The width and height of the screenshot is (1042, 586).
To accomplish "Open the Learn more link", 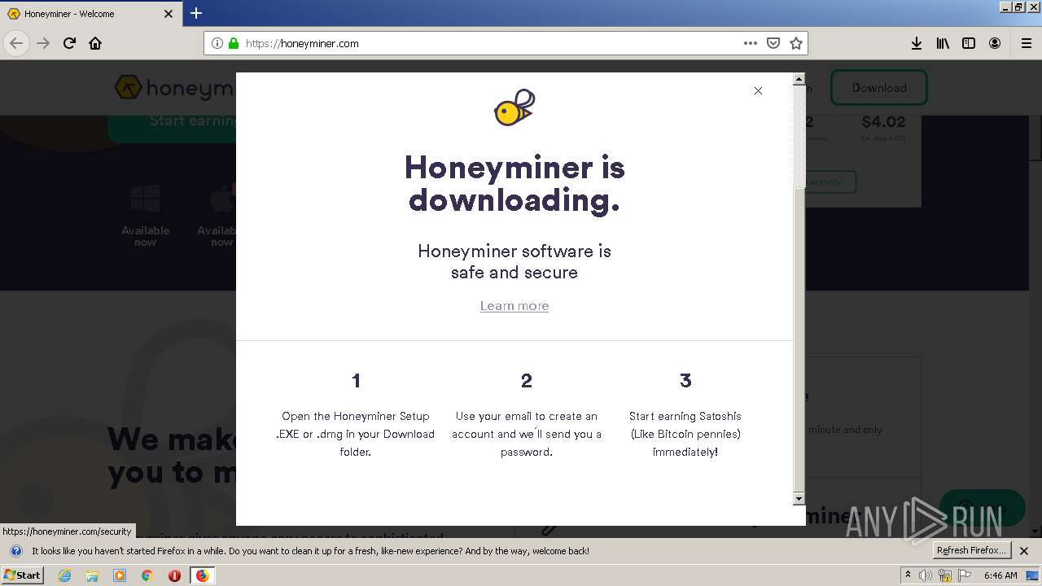I will tap(514, 306).
